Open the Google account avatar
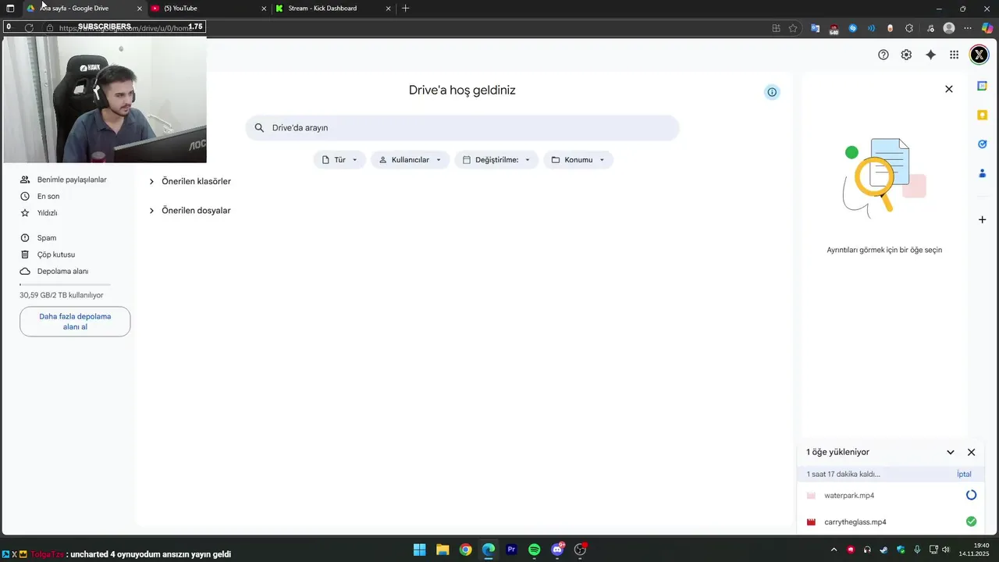The image size is (999, 562). (979, 55)
